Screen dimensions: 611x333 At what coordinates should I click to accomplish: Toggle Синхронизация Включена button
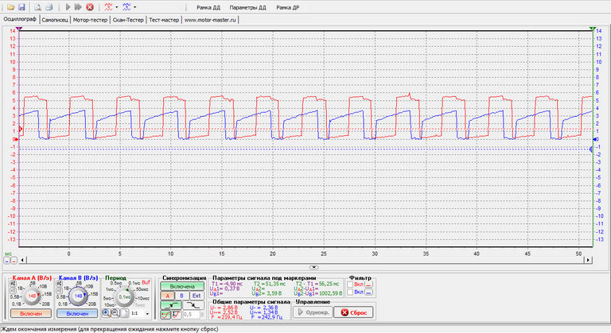pos(182,285)
